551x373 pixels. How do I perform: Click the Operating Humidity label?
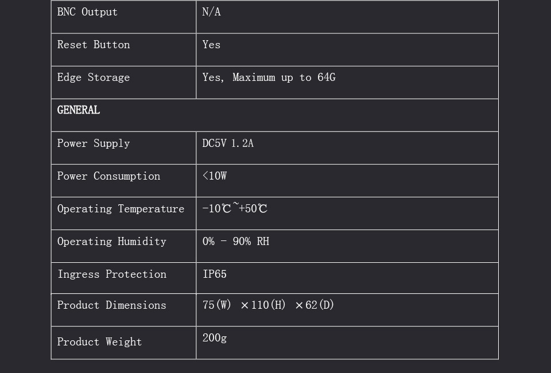click(x=112, y=242)
